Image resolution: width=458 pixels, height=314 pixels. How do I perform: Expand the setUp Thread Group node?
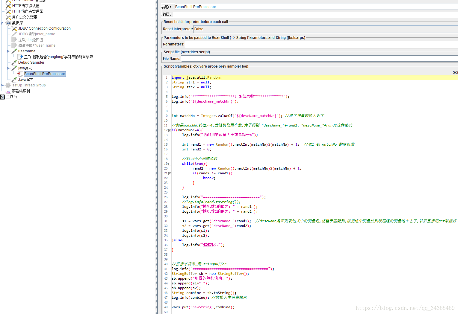click(x=2, y=85)
